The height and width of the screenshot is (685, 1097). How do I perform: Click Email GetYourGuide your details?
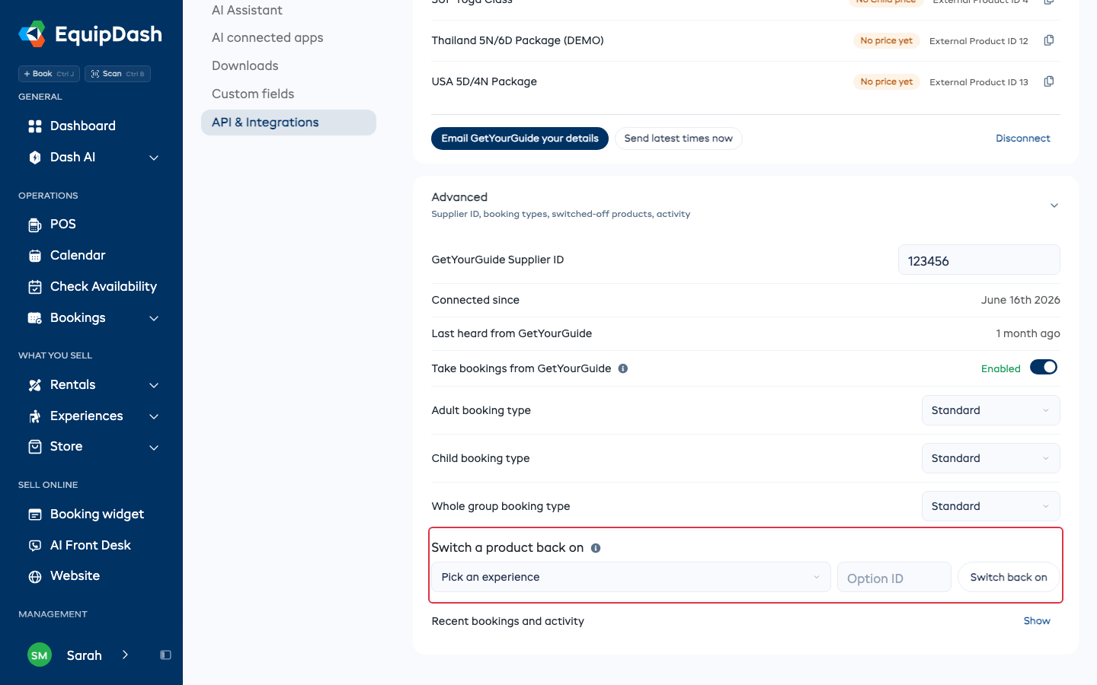tap(520, 139)
